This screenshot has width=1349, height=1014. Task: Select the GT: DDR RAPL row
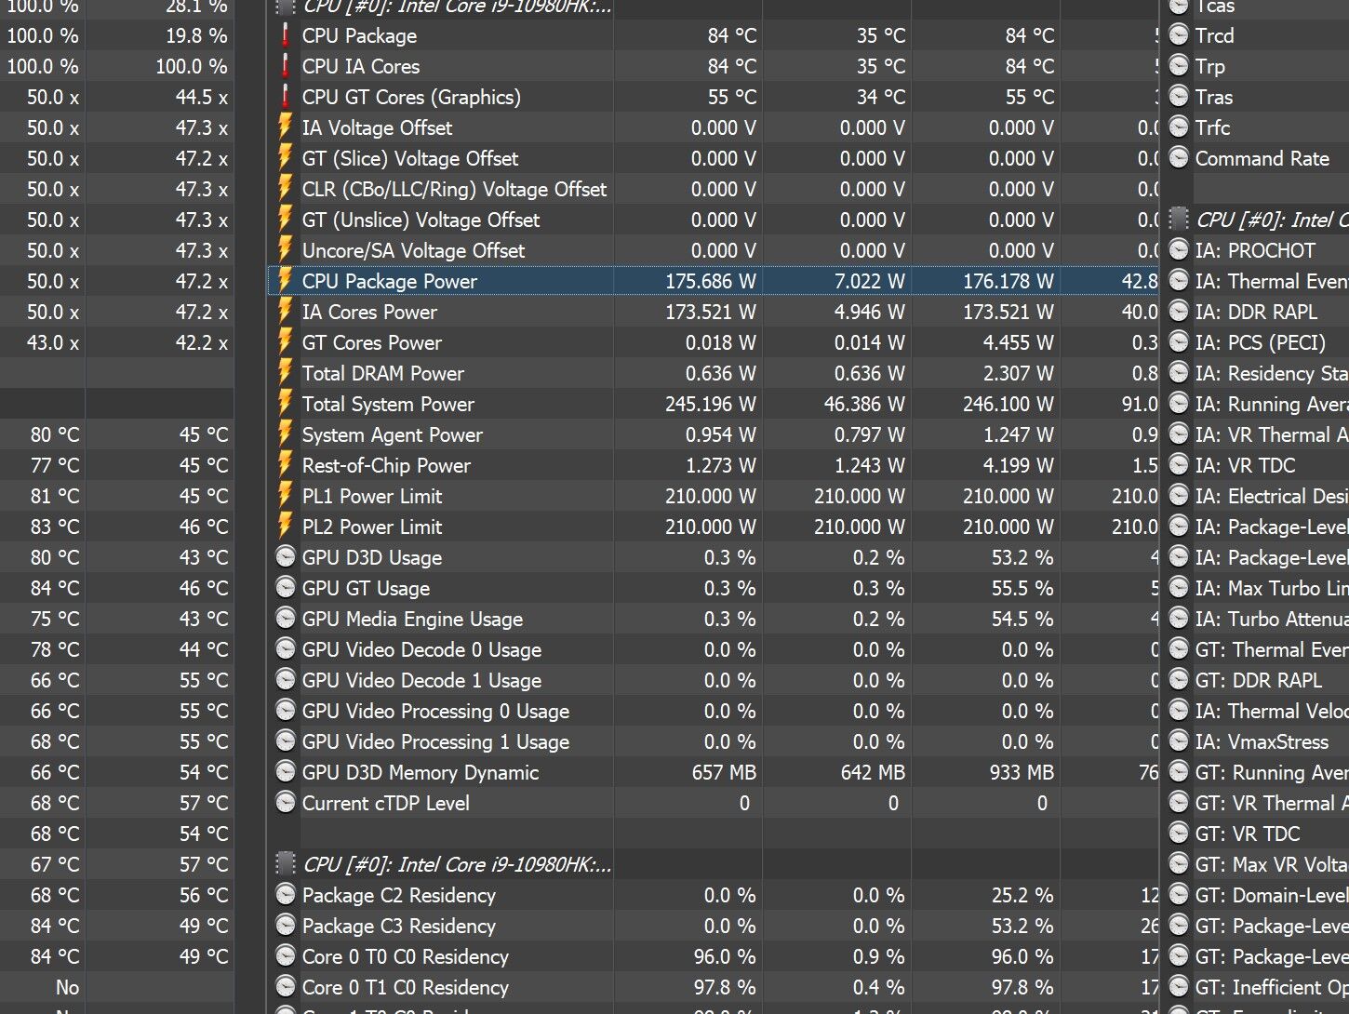click(1256, 680)
